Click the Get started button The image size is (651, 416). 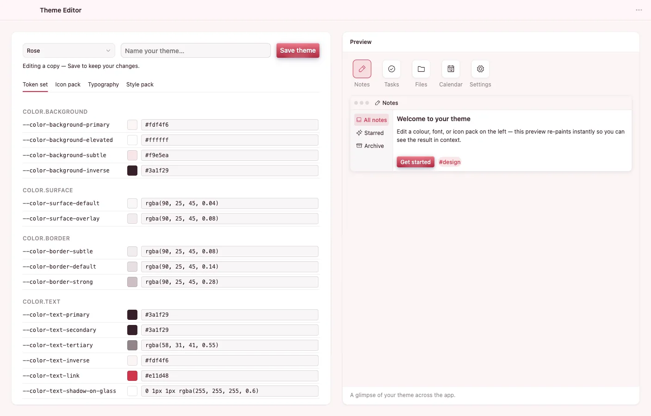tap(415, 162)
